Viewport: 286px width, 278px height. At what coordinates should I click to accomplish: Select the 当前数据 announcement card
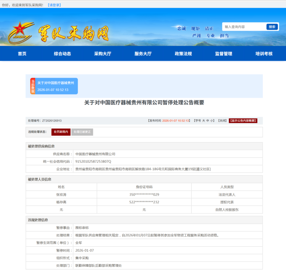point(54,86)
